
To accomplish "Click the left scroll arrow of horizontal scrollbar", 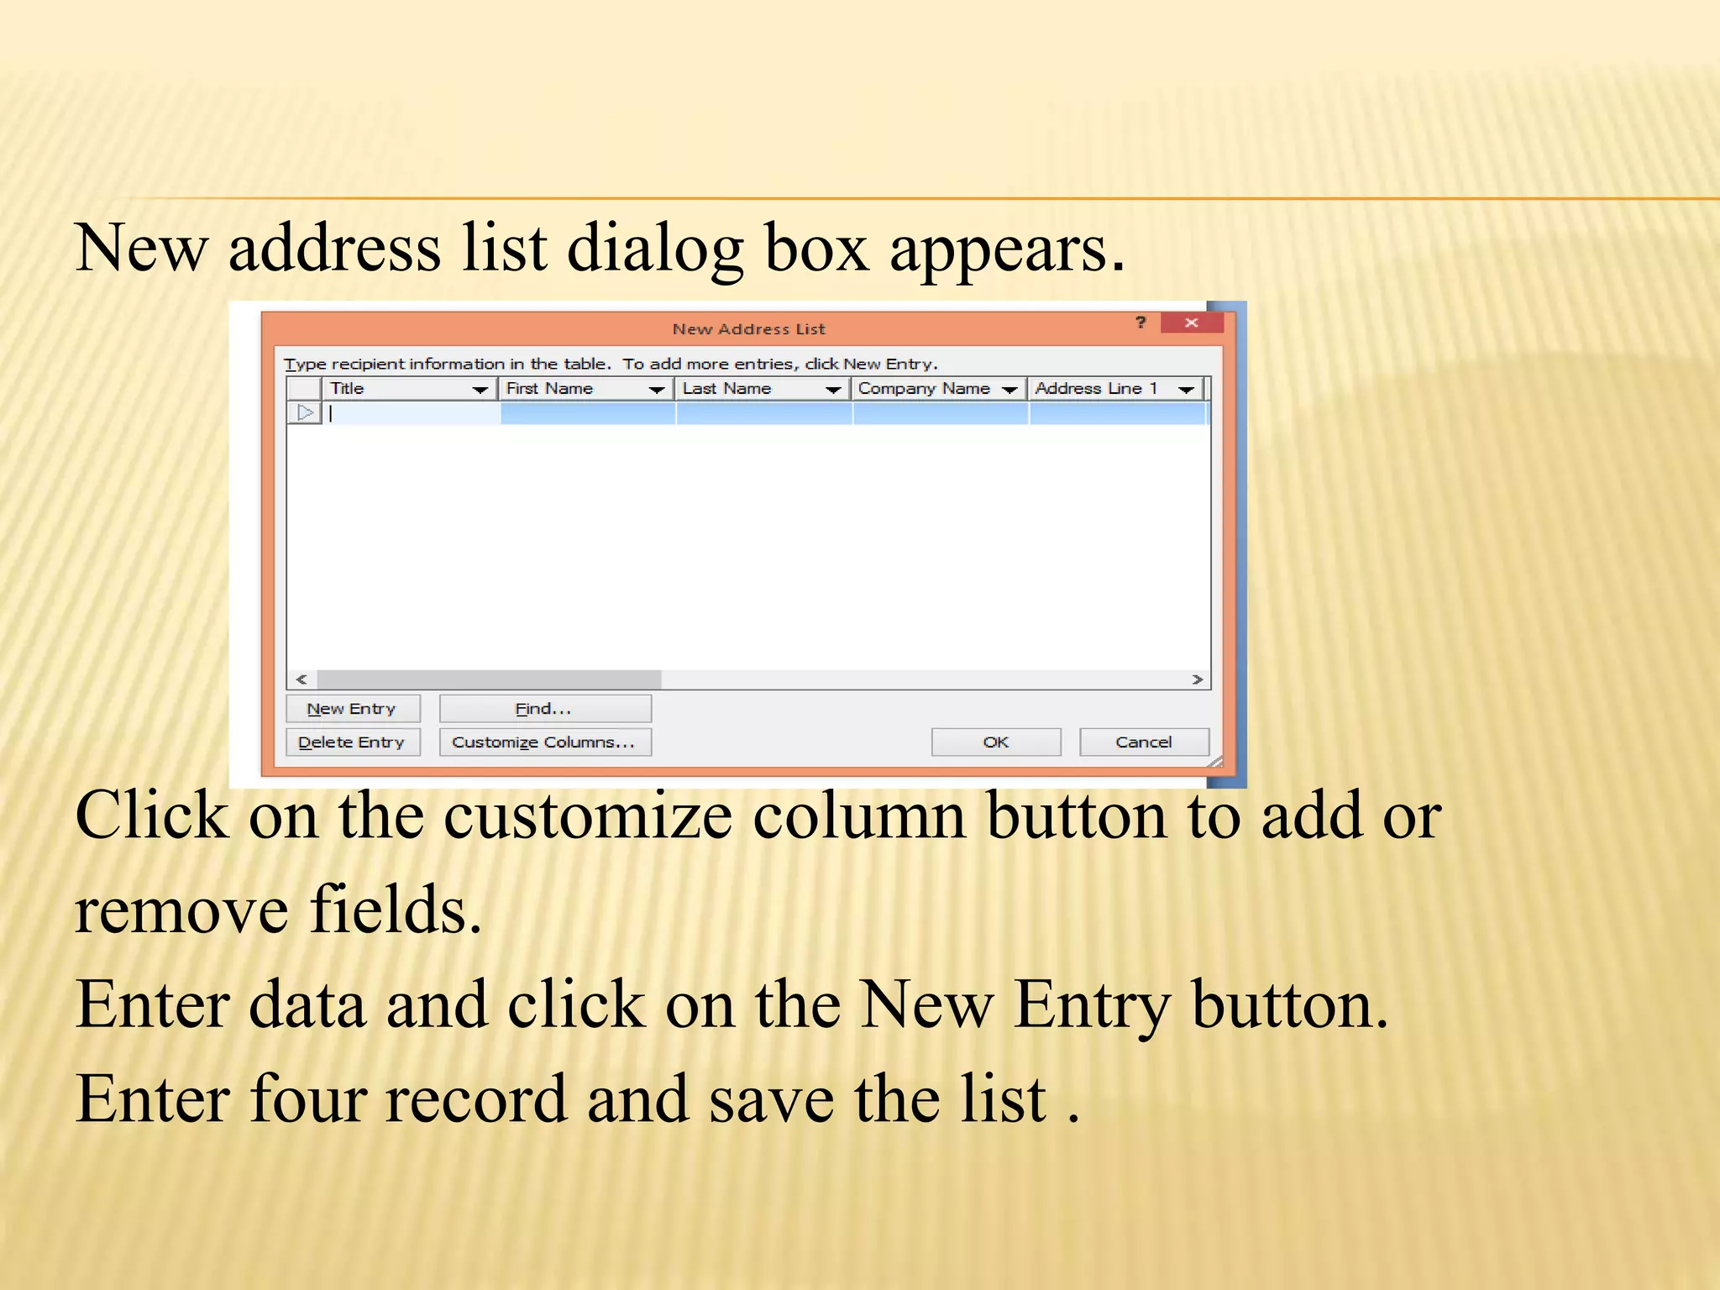I will (302, 679).
